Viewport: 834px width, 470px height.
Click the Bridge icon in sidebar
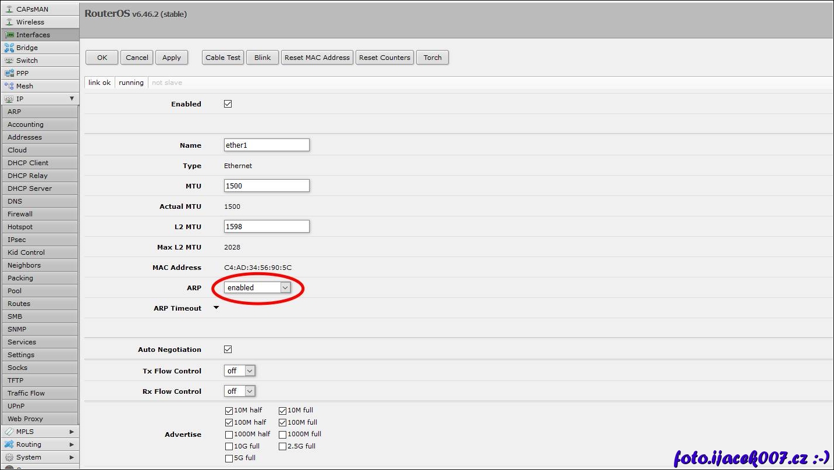coord(9,48)
